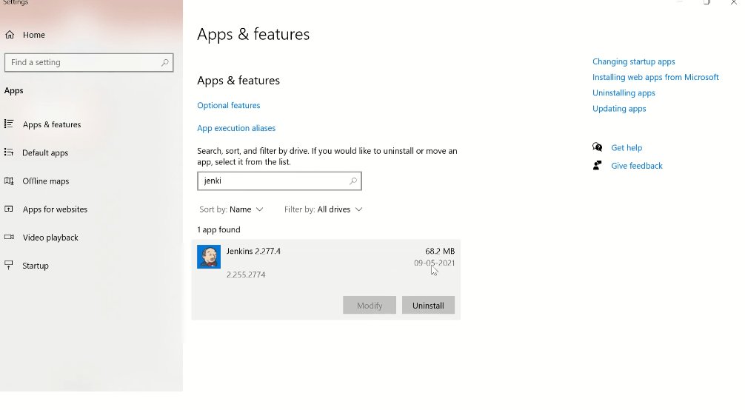Click the app search field containing jenki
This screenshot has height=410, width=745.
point(273,181)
